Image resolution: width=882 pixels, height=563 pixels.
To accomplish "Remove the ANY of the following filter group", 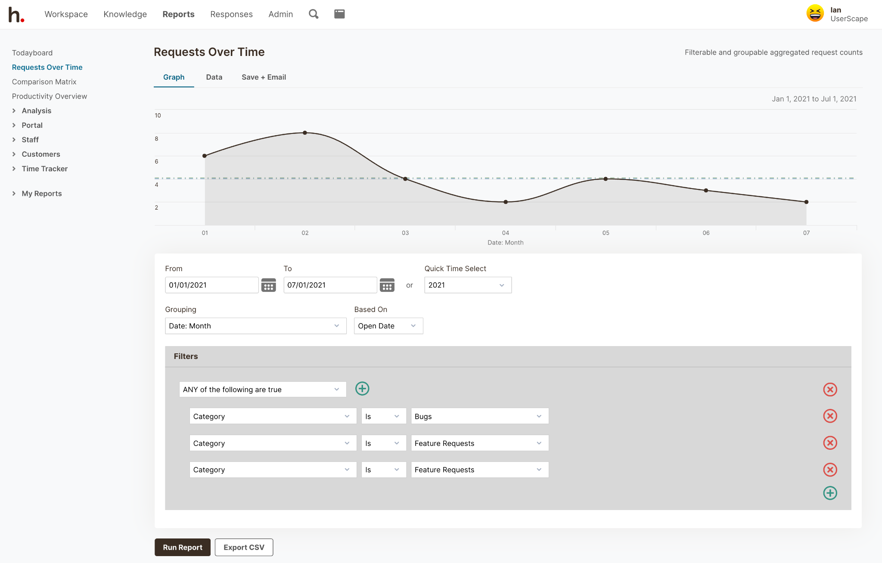I will pyautogui.click(x=830, y=390).
